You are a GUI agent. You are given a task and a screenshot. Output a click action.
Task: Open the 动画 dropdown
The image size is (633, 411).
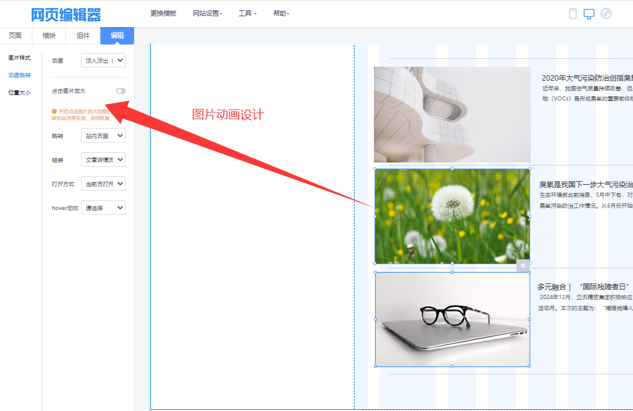click(x=103, y=61)
